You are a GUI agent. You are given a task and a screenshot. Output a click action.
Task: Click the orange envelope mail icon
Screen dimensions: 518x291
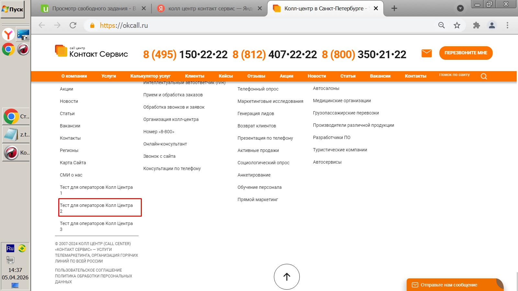click(x=427, y=53)
